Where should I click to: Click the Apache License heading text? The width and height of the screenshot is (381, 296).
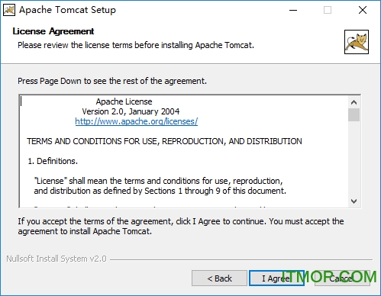tap(124, 101)
